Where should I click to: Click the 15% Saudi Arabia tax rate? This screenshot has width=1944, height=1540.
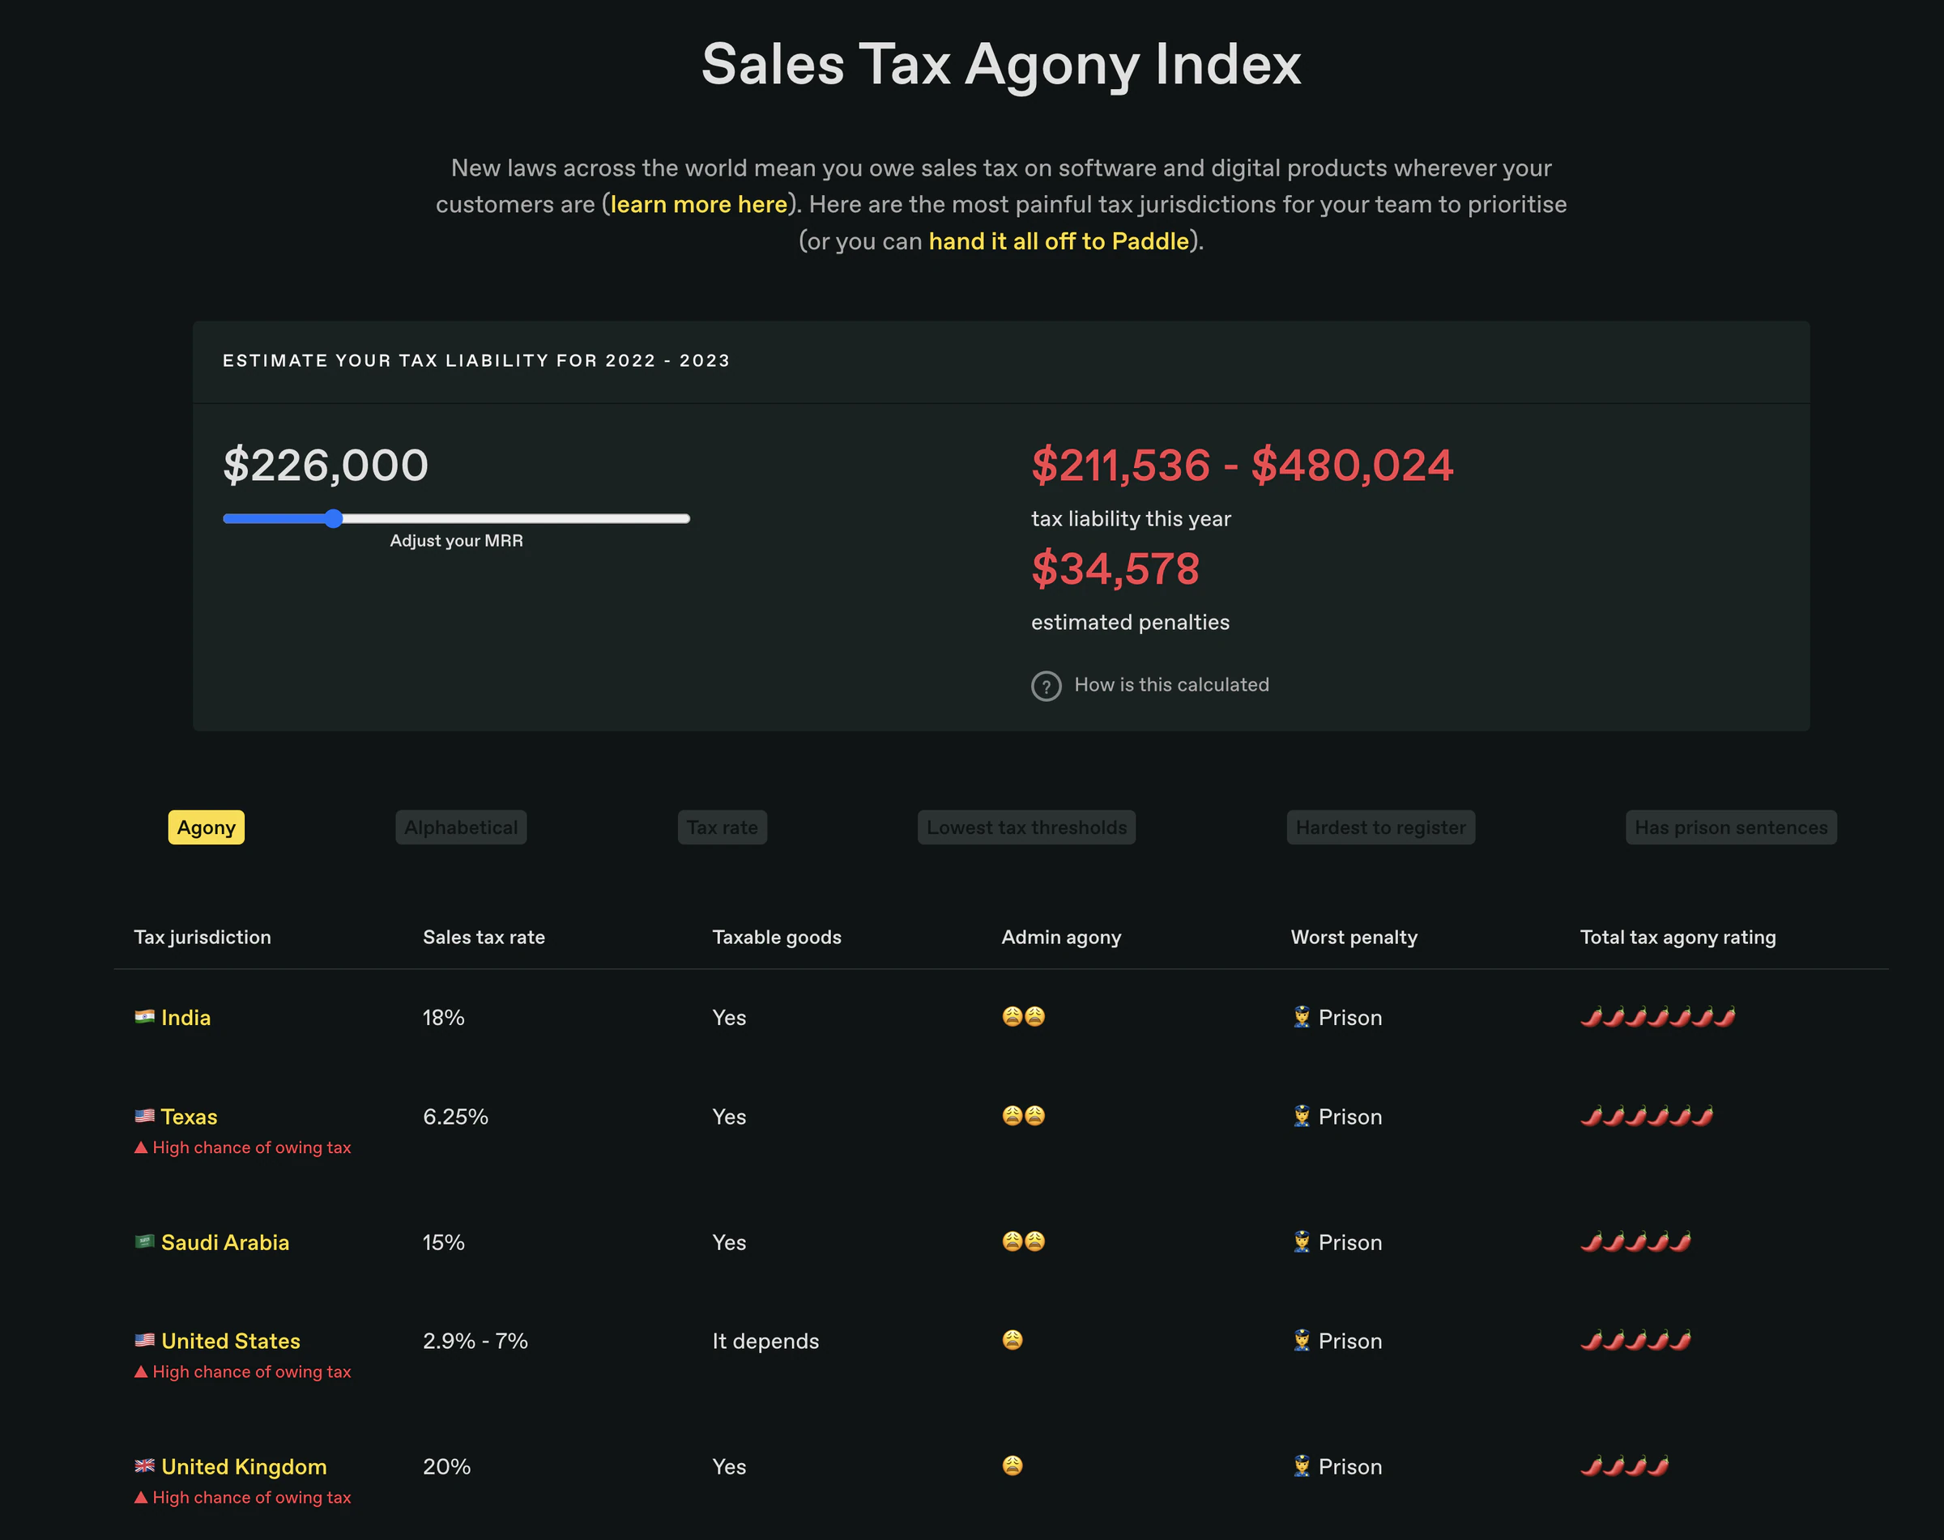click(x=444, y=1242)
